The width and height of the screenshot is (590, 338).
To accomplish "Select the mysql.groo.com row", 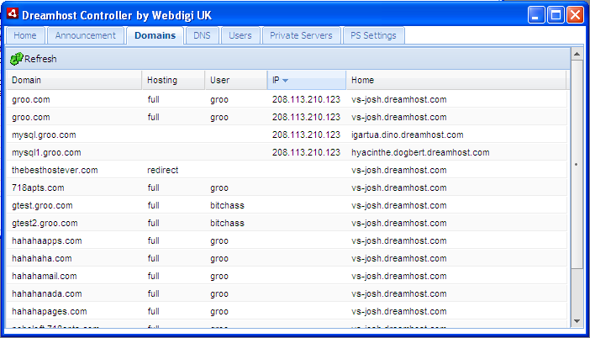I will (x=287, y=135).
